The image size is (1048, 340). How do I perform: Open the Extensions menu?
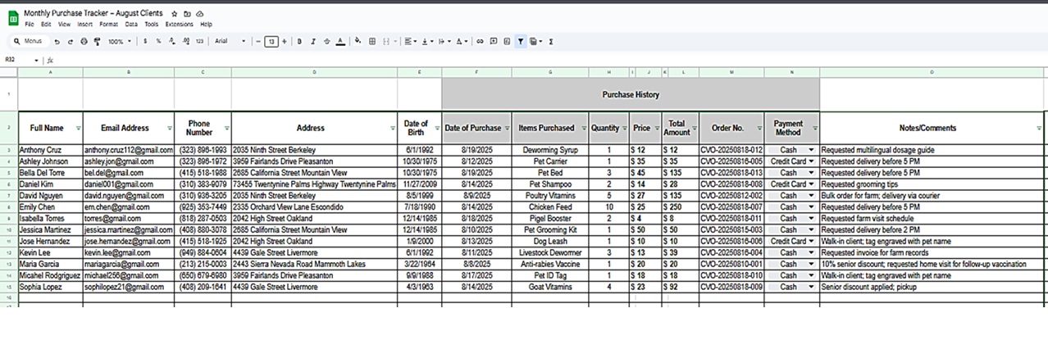(x=179, y=25)
